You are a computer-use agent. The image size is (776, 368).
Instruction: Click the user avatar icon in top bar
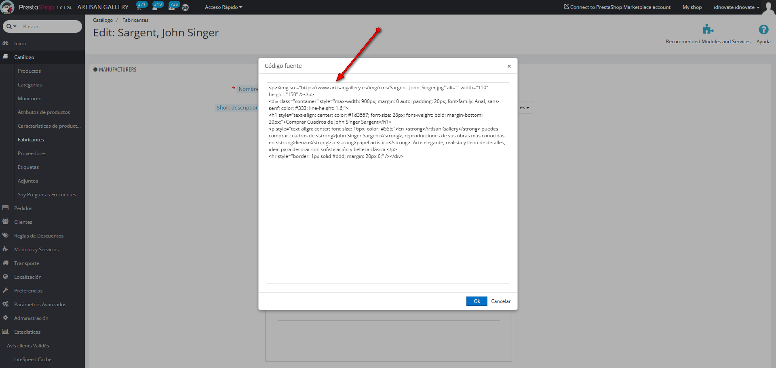(768, 7)
